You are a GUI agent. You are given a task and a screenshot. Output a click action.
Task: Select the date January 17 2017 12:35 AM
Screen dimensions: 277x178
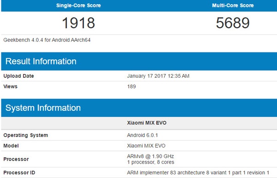158,76
